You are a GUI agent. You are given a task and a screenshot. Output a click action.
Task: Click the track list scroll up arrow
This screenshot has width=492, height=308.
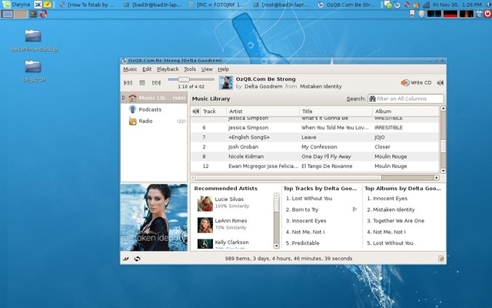[x=443, y=109]
